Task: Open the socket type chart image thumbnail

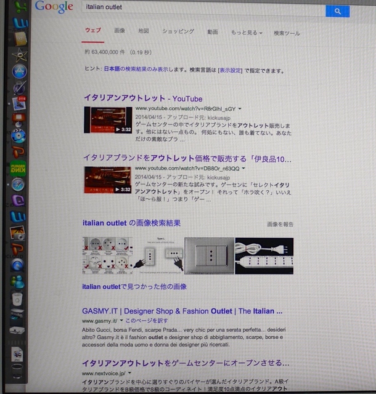Action: pyautogui.click(x=107, y=255)
